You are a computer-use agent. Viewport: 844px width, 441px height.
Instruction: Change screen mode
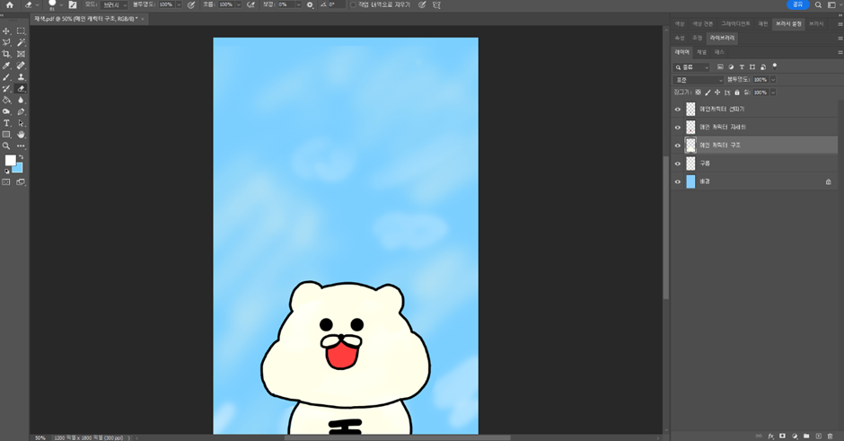click(21, 182)
